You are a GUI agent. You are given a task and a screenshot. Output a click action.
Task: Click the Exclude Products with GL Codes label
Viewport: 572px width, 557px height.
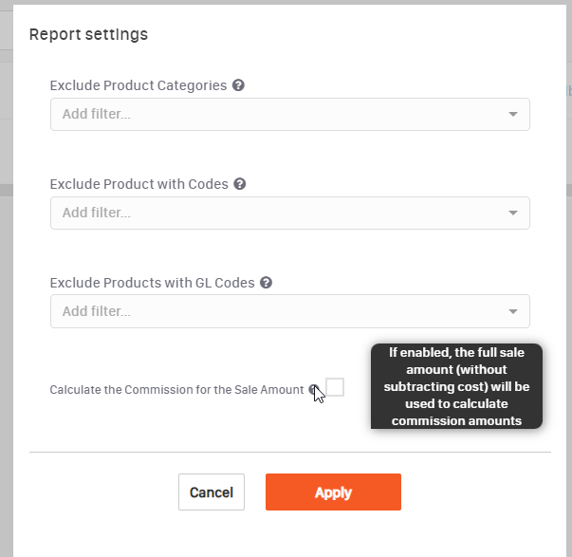(x=152, y=283)
